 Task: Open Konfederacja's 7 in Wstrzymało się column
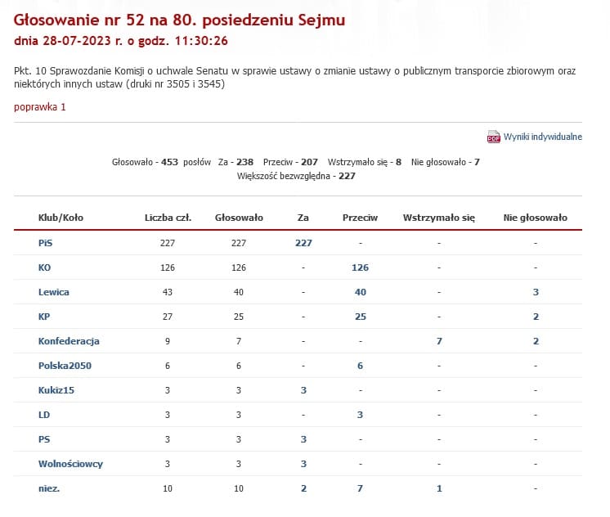(x=439, y=341)
